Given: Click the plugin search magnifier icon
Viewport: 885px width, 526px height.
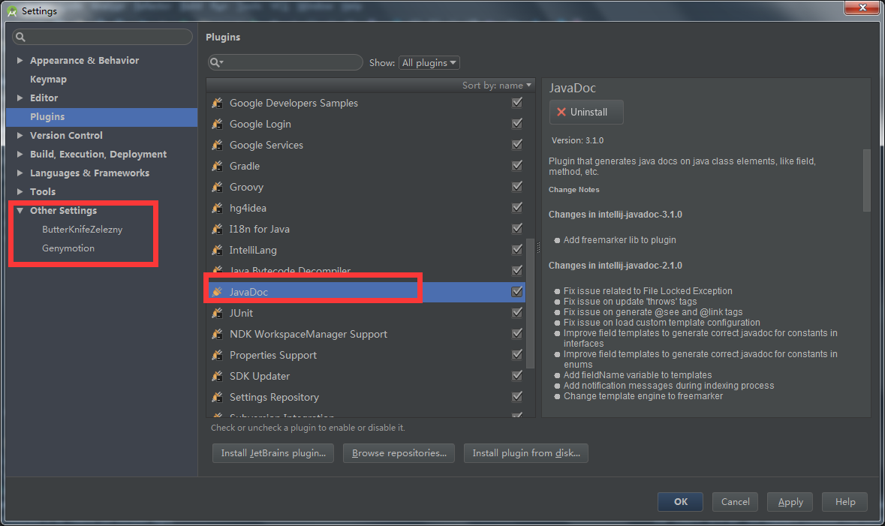Looking at the screenshot, I should [x=216, y=62].
